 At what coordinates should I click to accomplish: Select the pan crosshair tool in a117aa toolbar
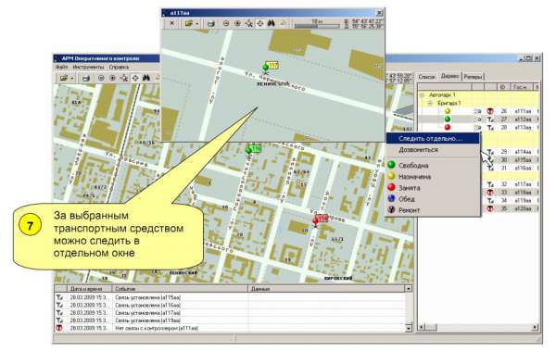pos(259,23)
